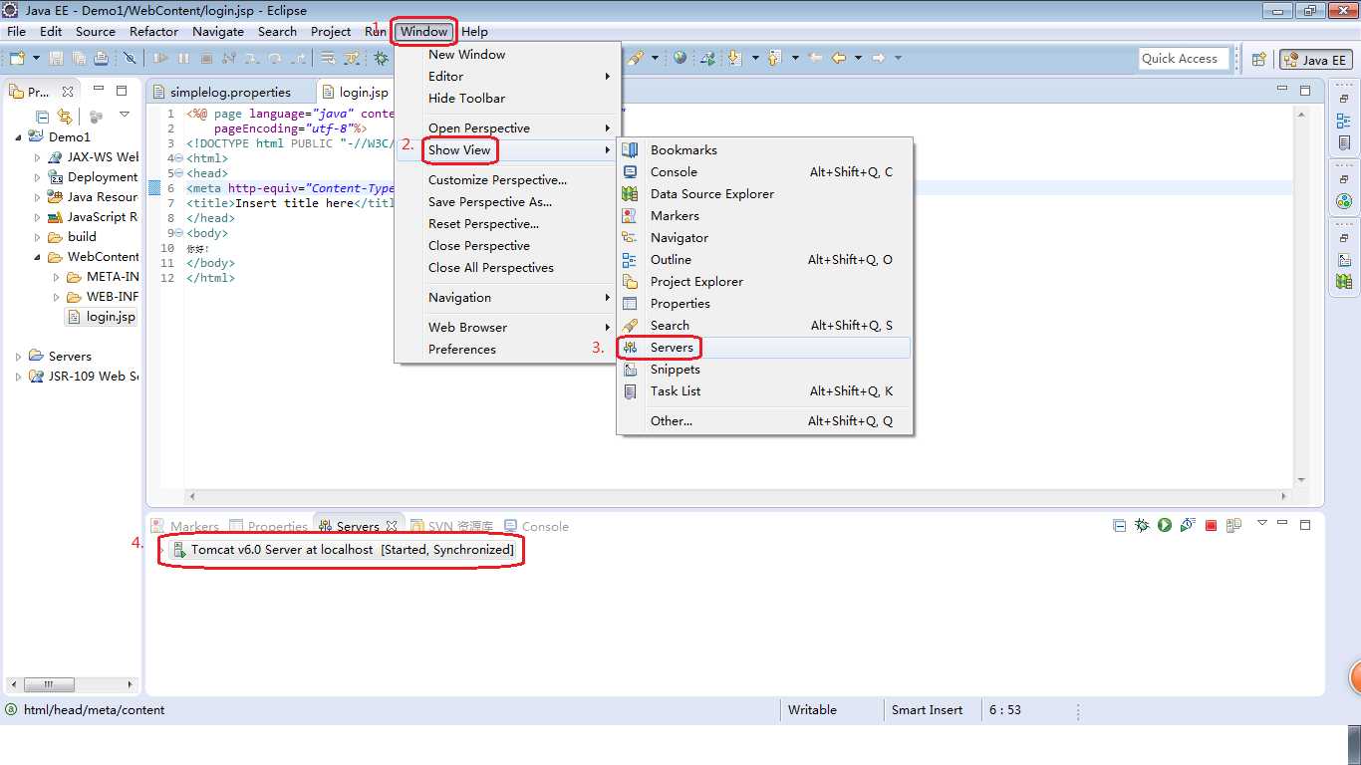Maximize the Servers bottom panel
The width and height of the screenshot is (1361, 765).
1305,524
